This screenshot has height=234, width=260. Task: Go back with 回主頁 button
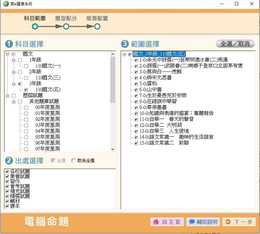167,222
